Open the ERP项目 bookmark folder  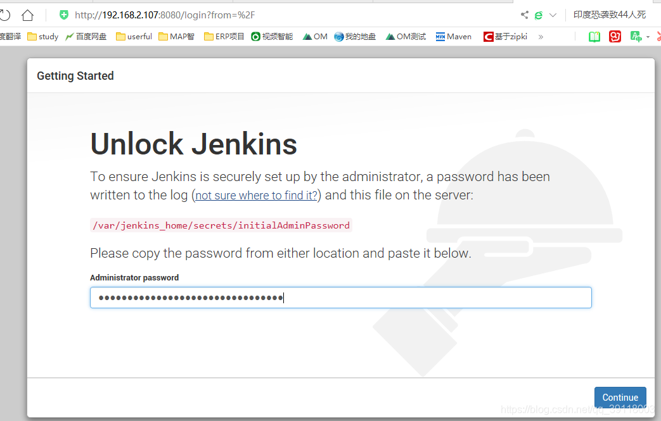tap(224, 37)
